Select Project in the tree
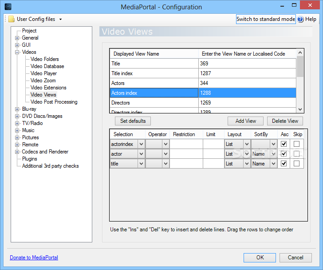This screenshot has height=270, width=323. pos(29,31)
